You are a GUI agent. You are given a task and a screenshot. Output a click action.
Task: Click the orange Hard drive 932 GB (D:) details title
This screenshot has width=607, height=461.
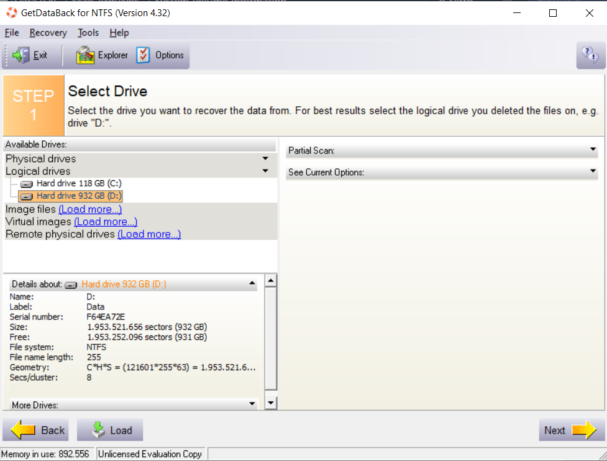124,285
